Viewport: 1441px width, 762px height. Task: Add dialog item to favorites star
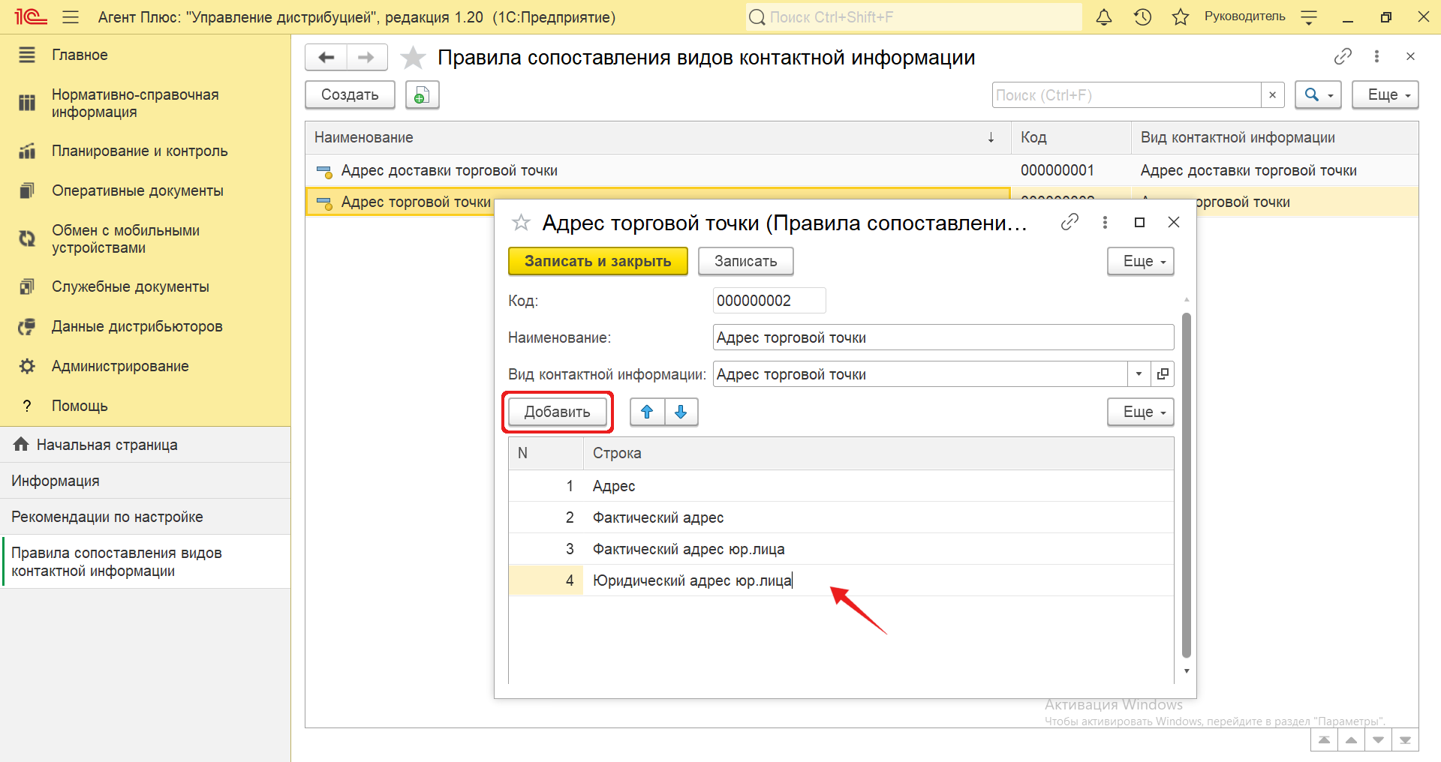pyautogui.click(x=521, y=222)
